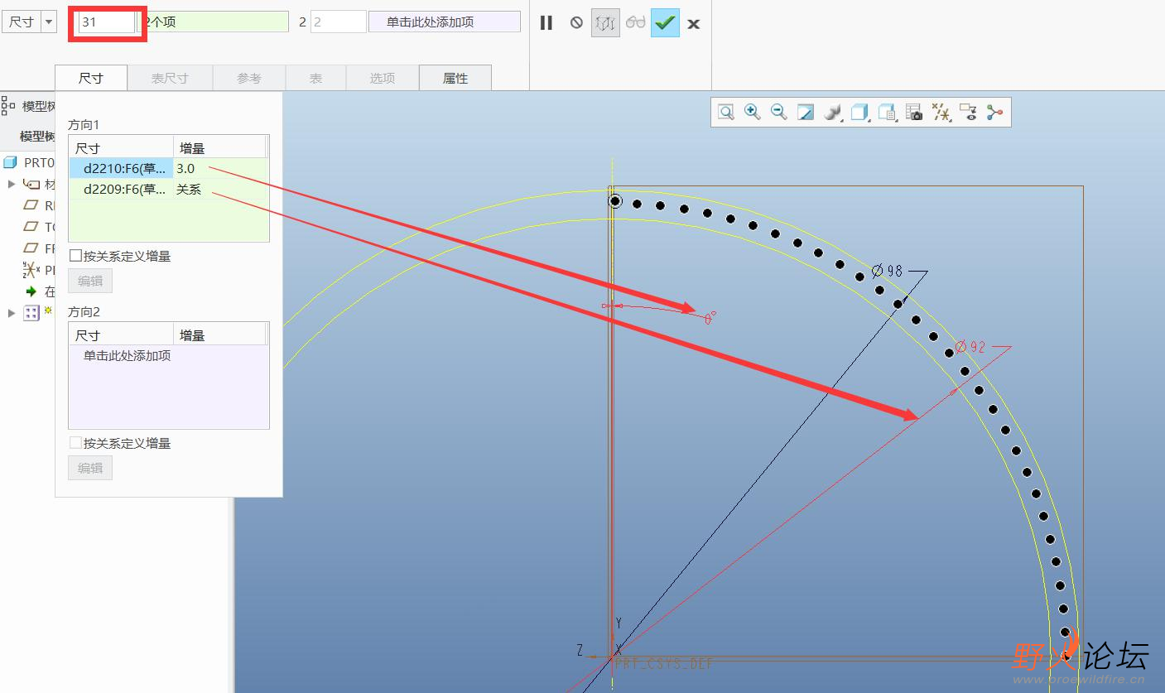The height and width of the screenshot is (693, 1165).
Task: Select row d2209:F6 in 方向1
Action: point(121,190)
